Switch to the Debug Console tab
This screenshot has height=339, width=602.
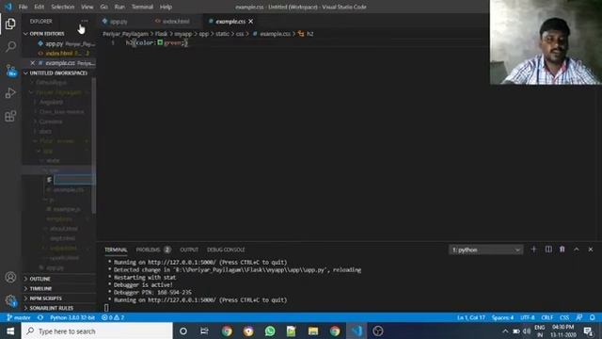226,250
